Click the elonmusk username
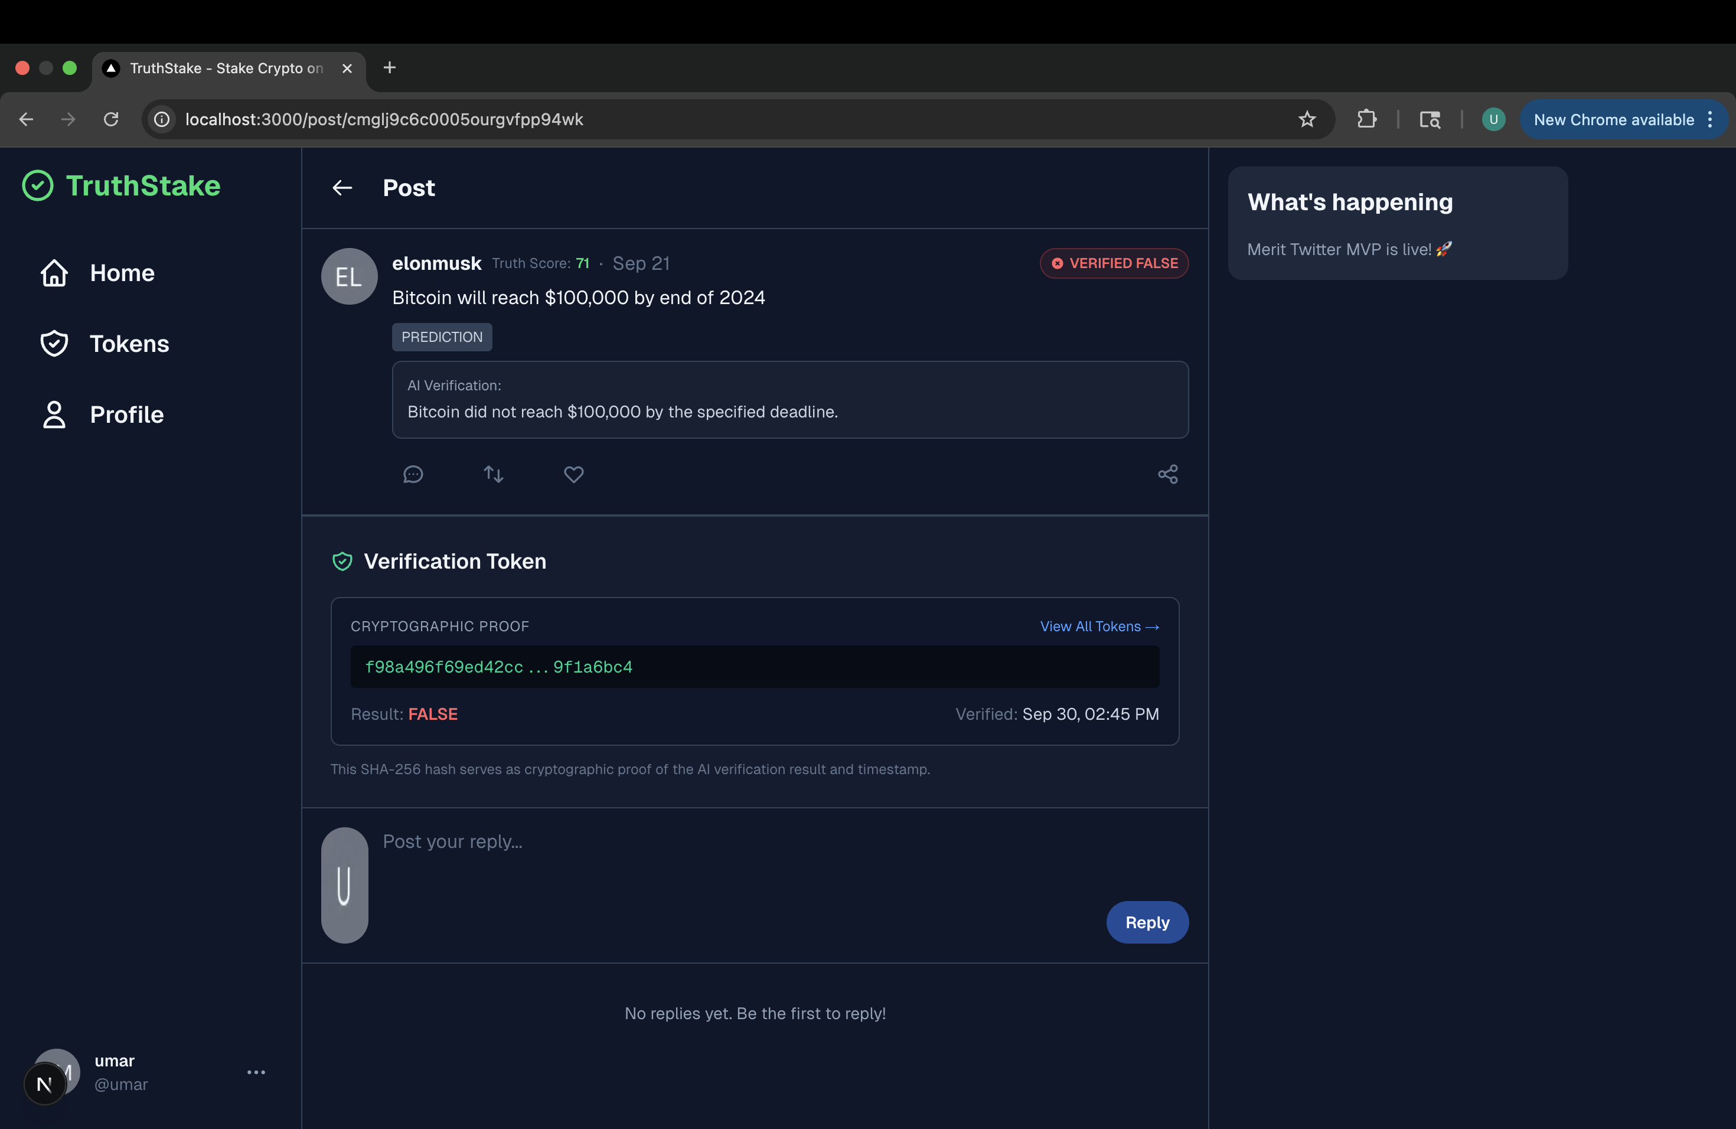The height and width of the screenshot is (1129, 1736). (x=436, y=263)
